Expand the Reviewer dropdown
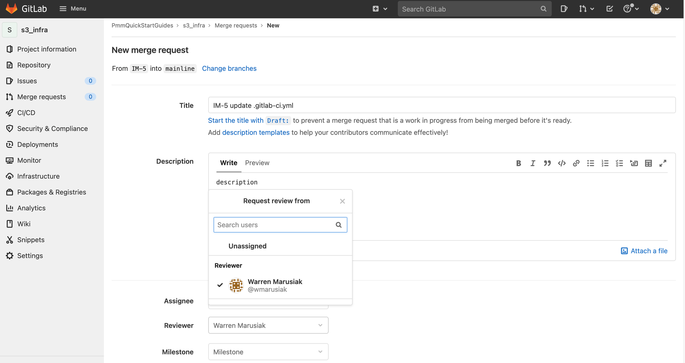 (x=268, y=325)
